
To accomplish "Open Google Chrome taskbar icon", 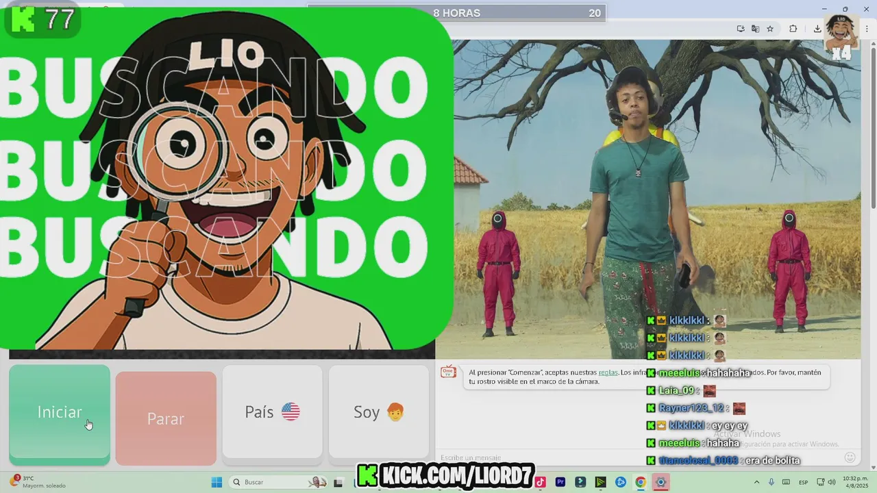I will coord(641,482).
